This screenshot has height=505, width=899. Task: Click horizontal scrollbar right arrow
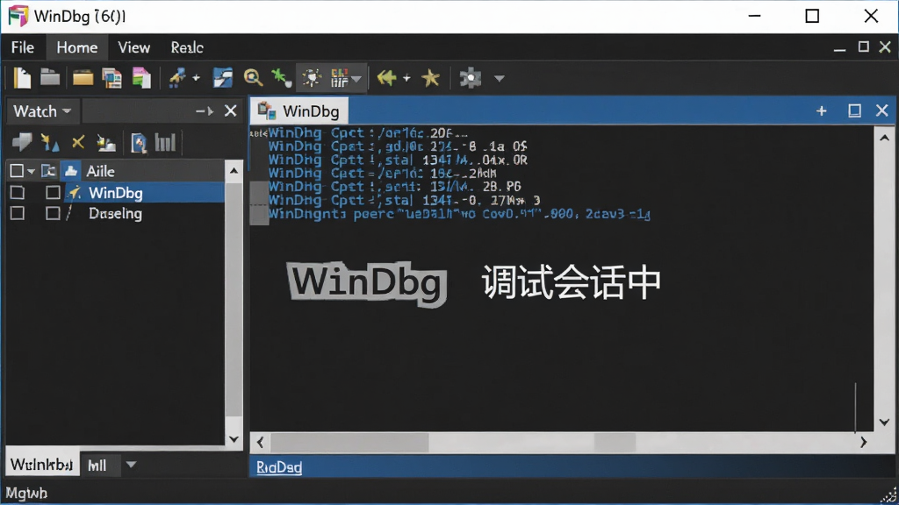coord(864,442)
